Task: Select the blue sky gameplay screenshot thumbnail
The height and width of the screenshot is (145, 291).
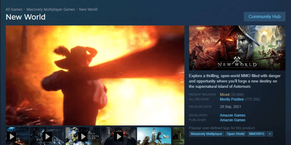Action: (x=154, y=136)
